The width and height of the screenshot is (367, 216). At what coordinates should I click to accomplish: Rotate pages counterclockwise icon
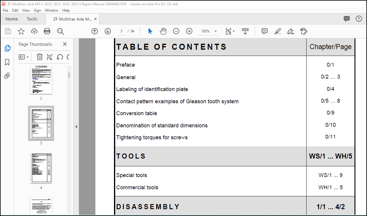tap(60, 57)
